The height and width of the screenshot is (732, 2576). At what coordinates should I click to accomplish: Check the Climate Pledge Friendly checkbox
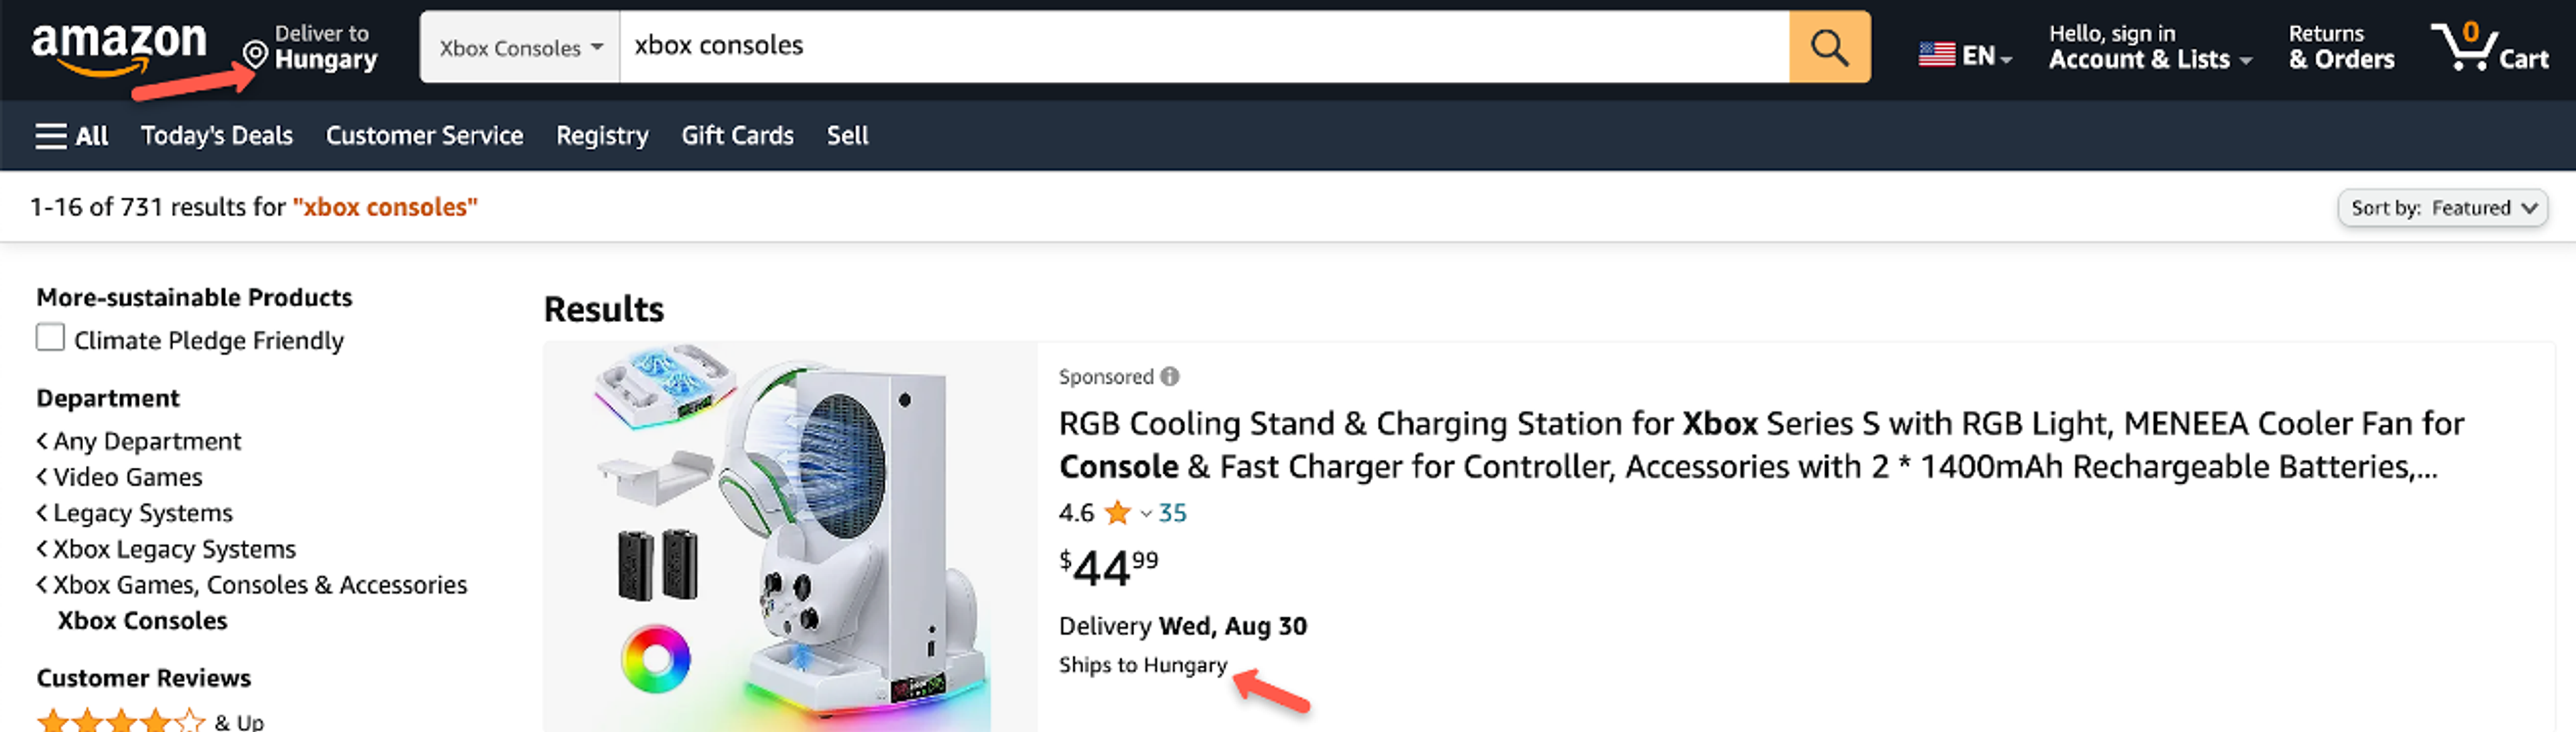pyautogui.click(x=50, y=337)
